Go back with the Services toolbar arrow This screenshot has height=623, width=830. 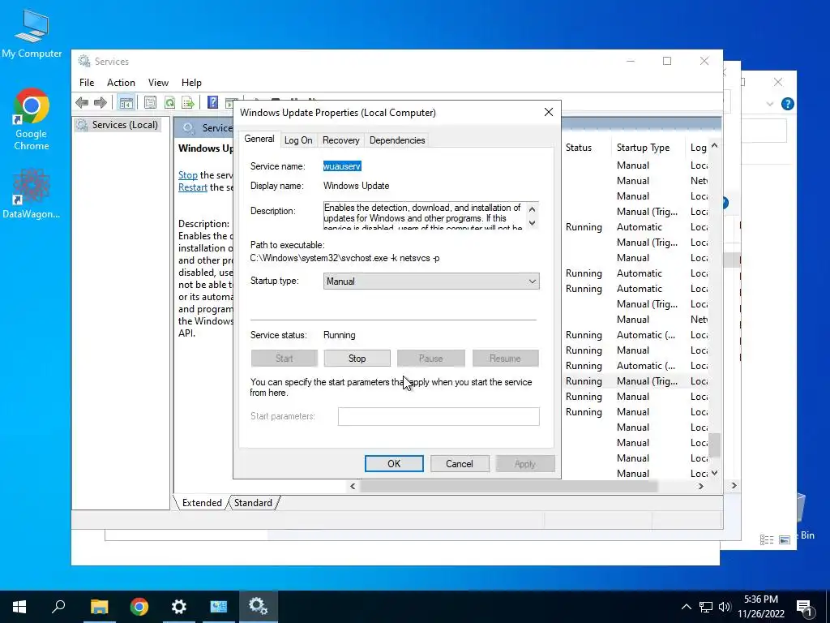[82, 102]
